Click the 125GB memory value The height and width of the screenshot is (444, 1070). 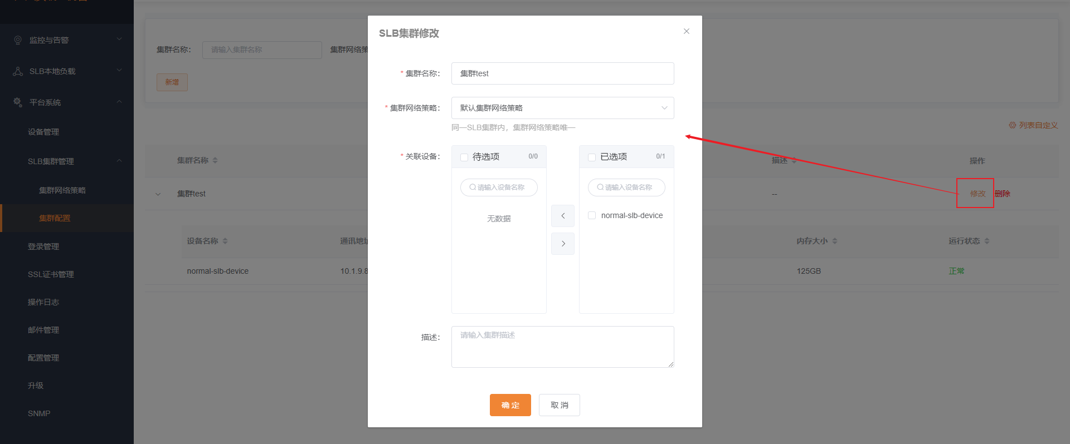(809, 271)
